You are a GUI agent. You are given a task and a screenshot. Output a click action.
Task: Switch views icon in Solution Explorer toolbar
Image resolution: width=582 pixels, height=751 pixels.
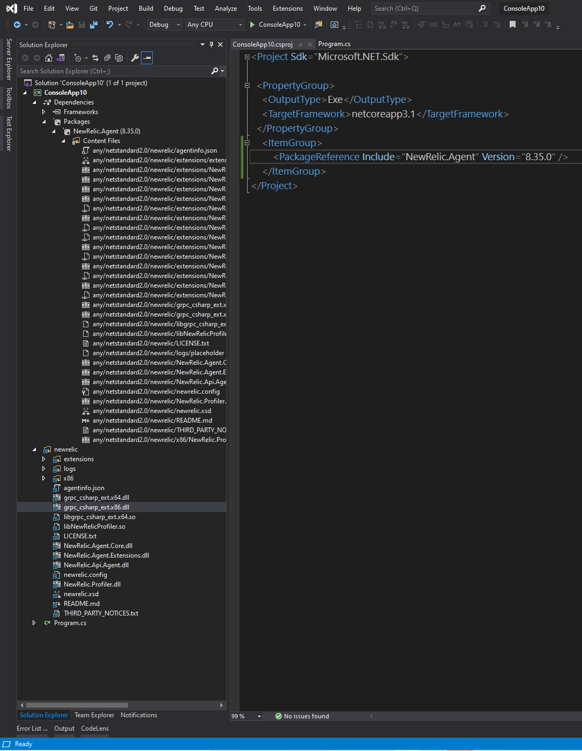(x=61, y=58)
